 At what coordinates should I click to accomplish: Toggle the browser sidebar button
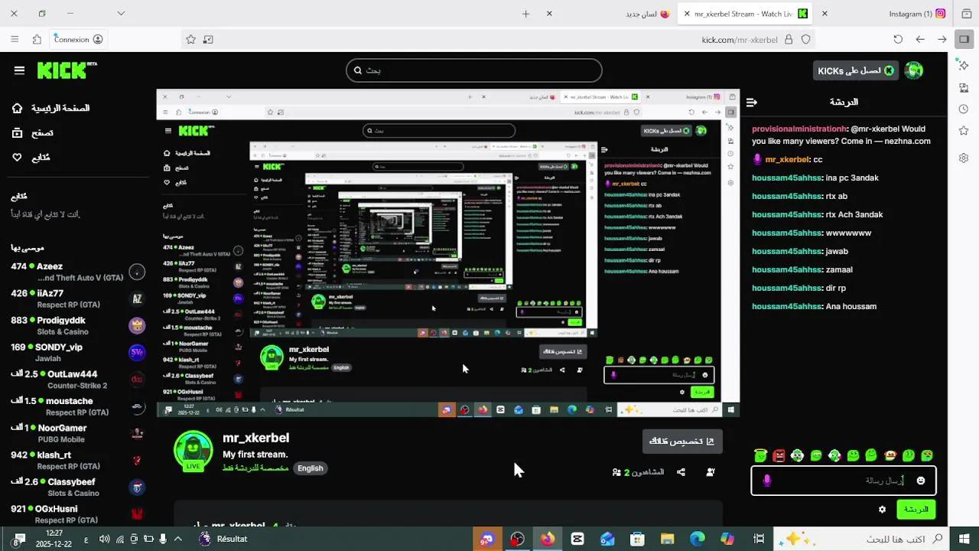tap(964, 40)
